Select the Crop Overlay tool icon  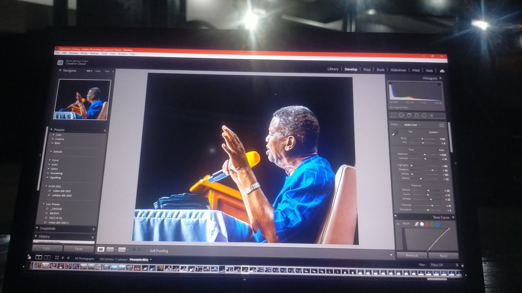[393, 115]
